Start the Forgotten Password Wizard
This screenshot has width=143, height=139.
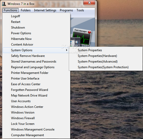tap(36, 90)
